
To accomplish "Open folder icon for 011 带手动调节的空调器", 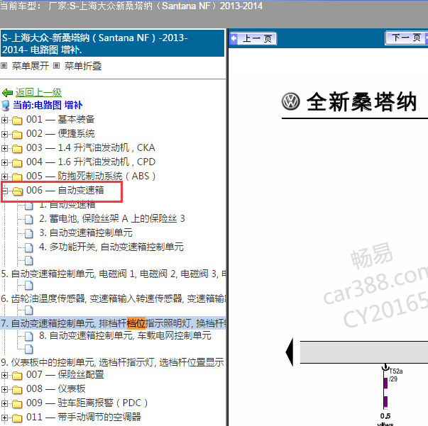I will (x=17, y=417).
